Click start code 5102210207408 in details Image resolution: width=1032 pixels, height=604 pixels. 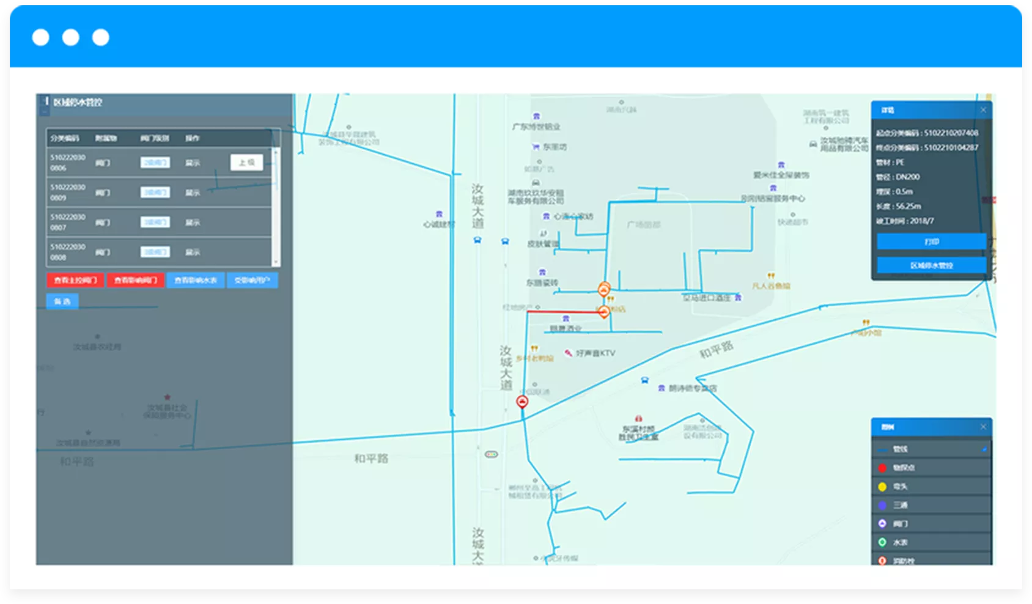pyautogui.click(x=951, y=133)
